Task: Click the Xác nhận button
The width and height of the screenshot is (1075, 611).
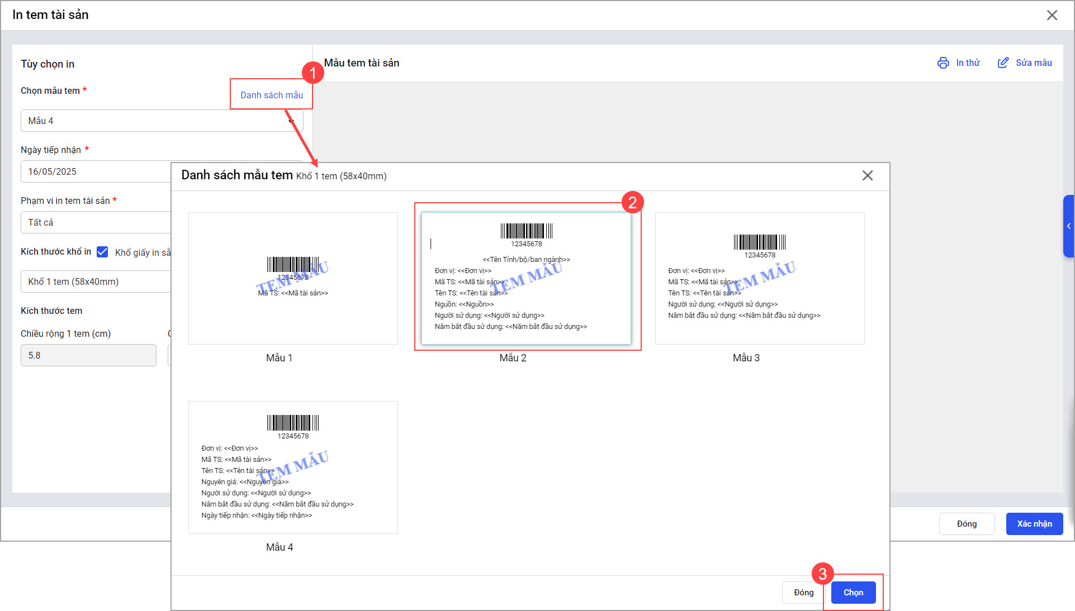Action: (1034, 524)
